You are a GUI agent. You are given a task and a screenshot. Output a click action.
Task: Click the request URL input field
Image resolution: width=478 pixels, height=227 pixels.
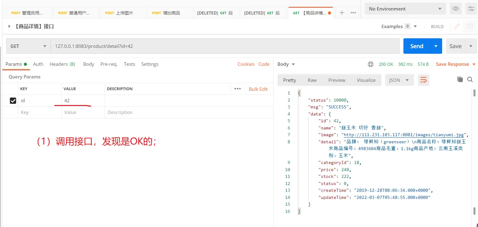click(x=225, y=46)
